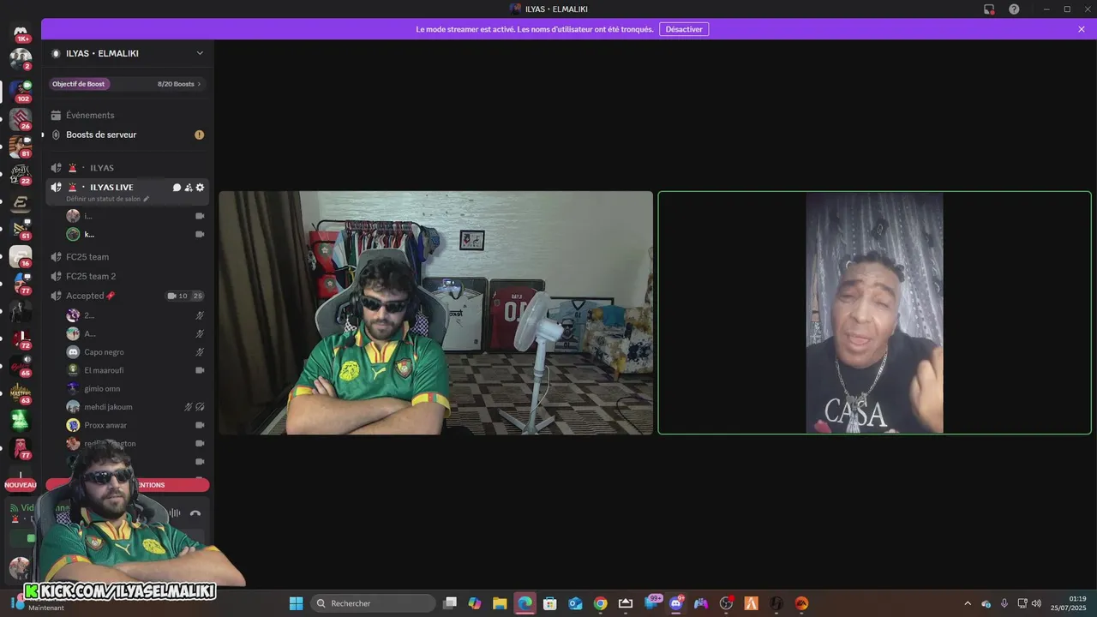Click invite people icon on ILYAS LIVE
The image size is (1097, 617).
[x=189, y=188]
